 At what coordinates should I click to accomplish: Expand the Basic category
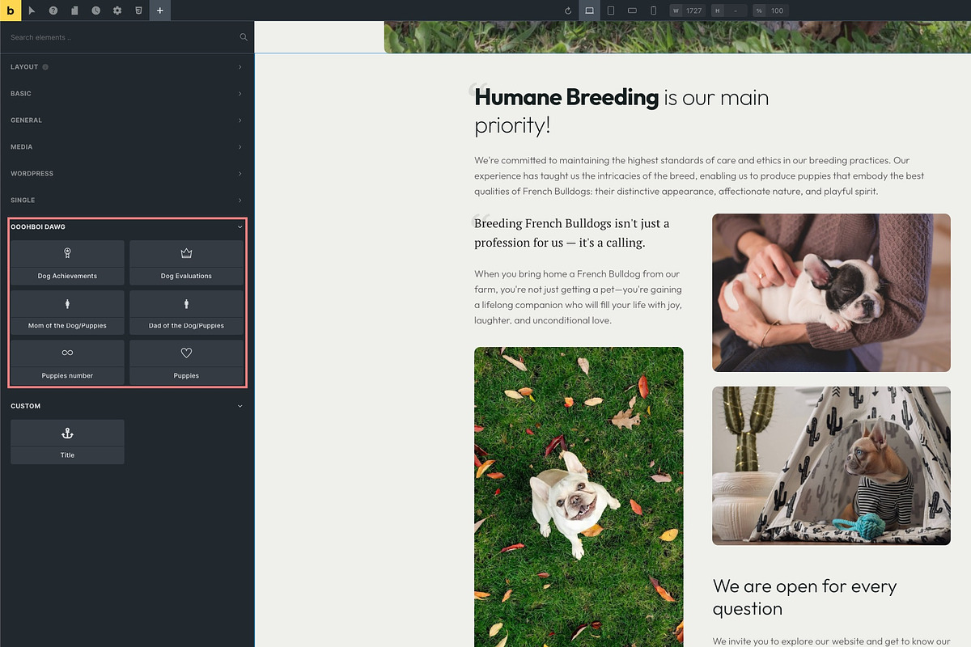[x=127, y=94]
